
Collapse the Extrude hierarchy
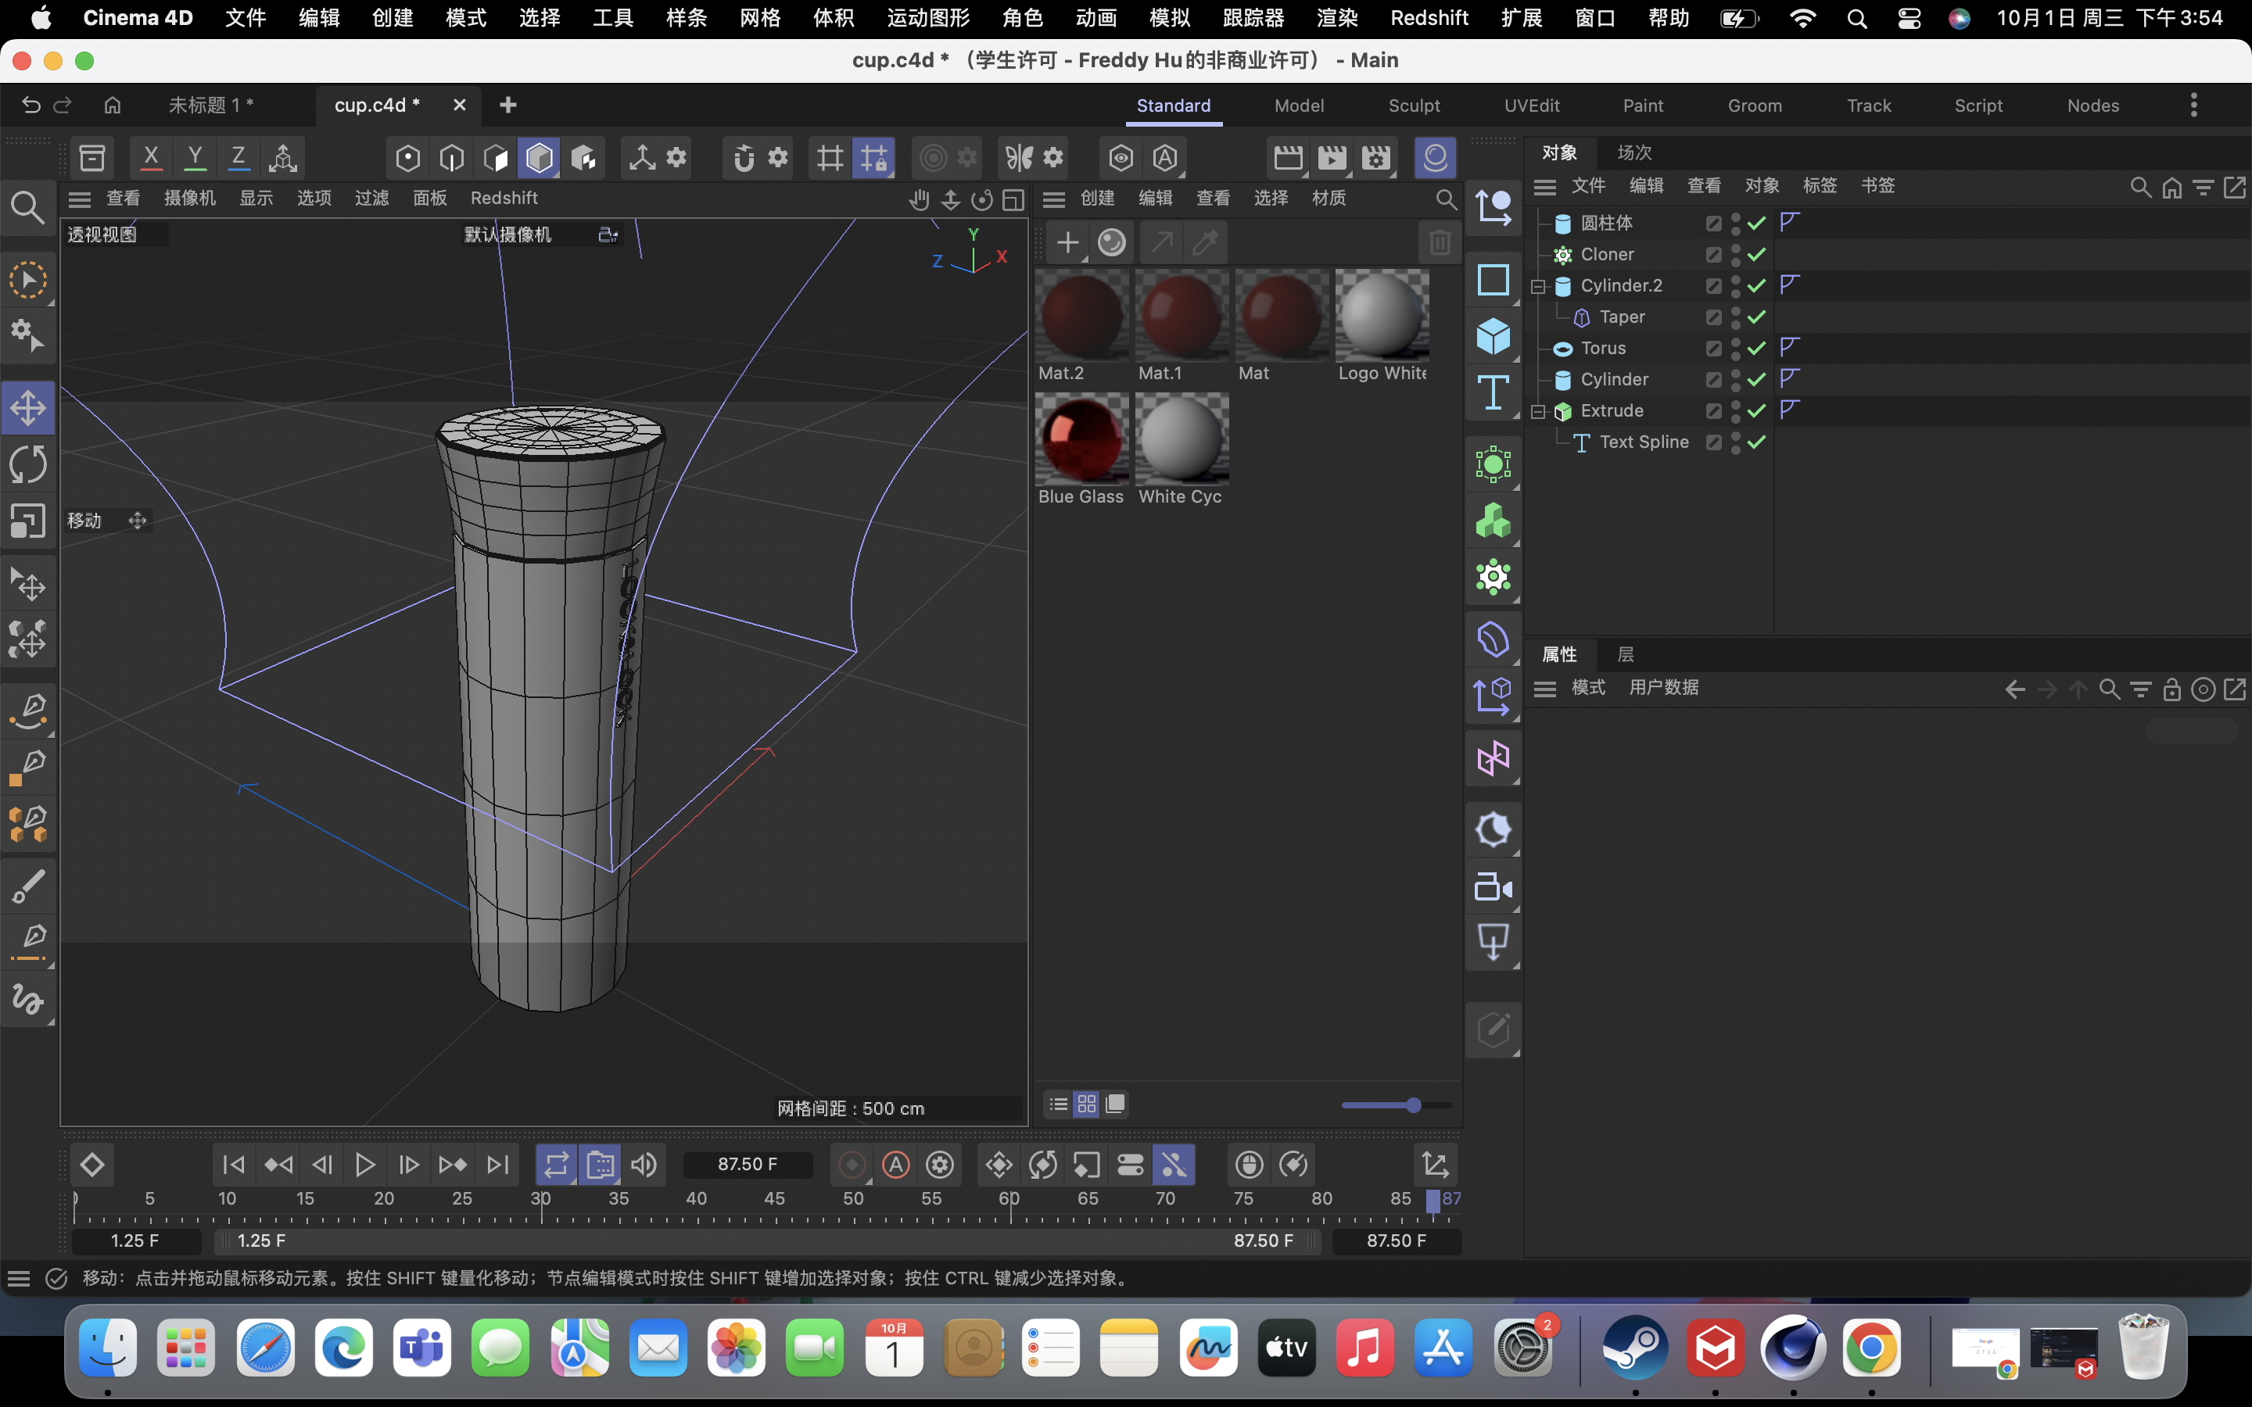pyautogui.click(x=1539, y=410)
